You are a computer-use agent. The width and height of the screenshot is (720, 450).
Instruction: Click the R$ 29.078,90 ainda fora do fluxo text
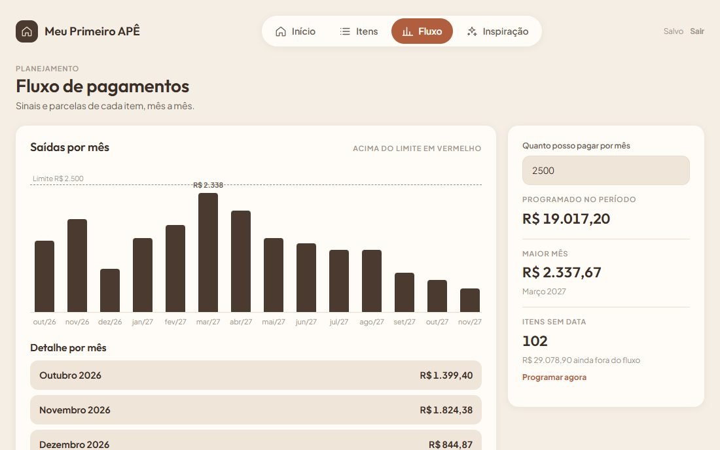click(581, 360)
